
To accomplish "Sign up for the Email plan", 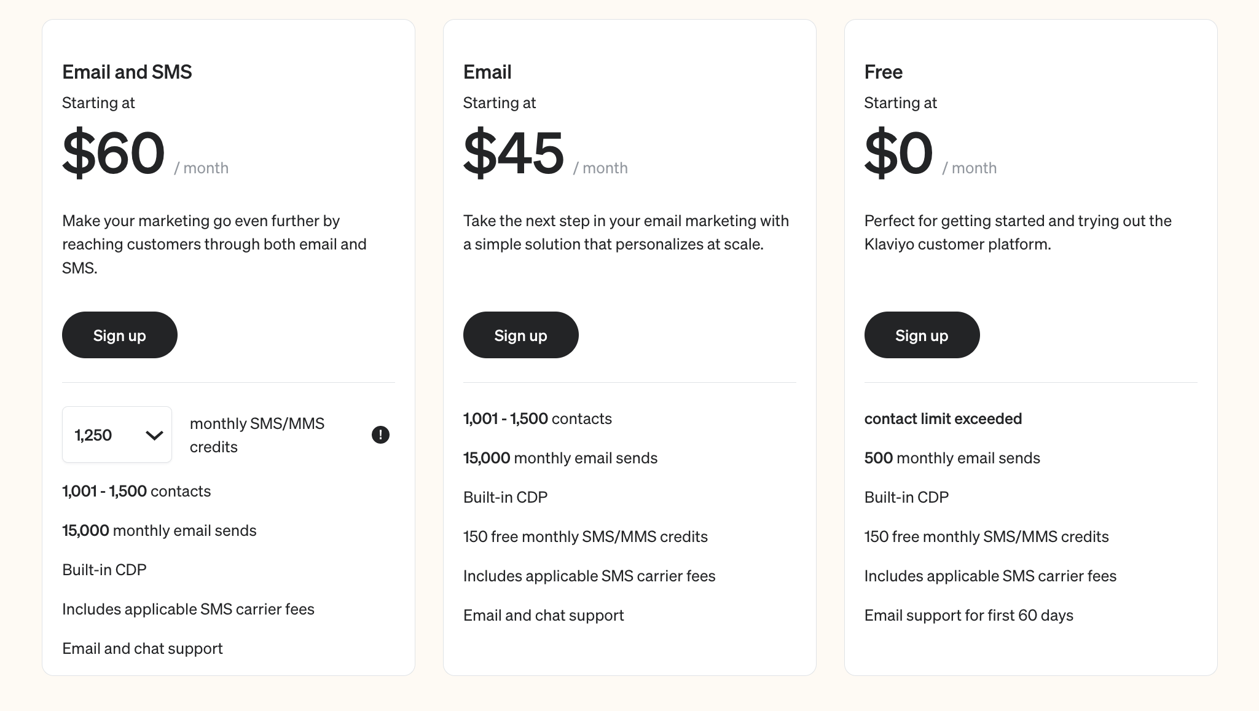I will tap(521, 335).
